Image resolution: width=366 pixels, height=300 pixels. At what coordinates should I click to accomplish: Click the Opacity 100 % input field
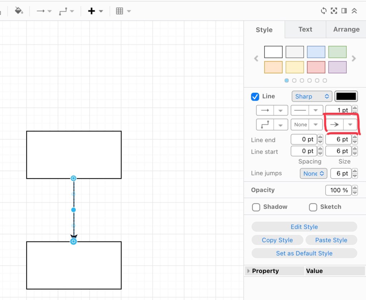pyautogui.click(x=338, y=190)
